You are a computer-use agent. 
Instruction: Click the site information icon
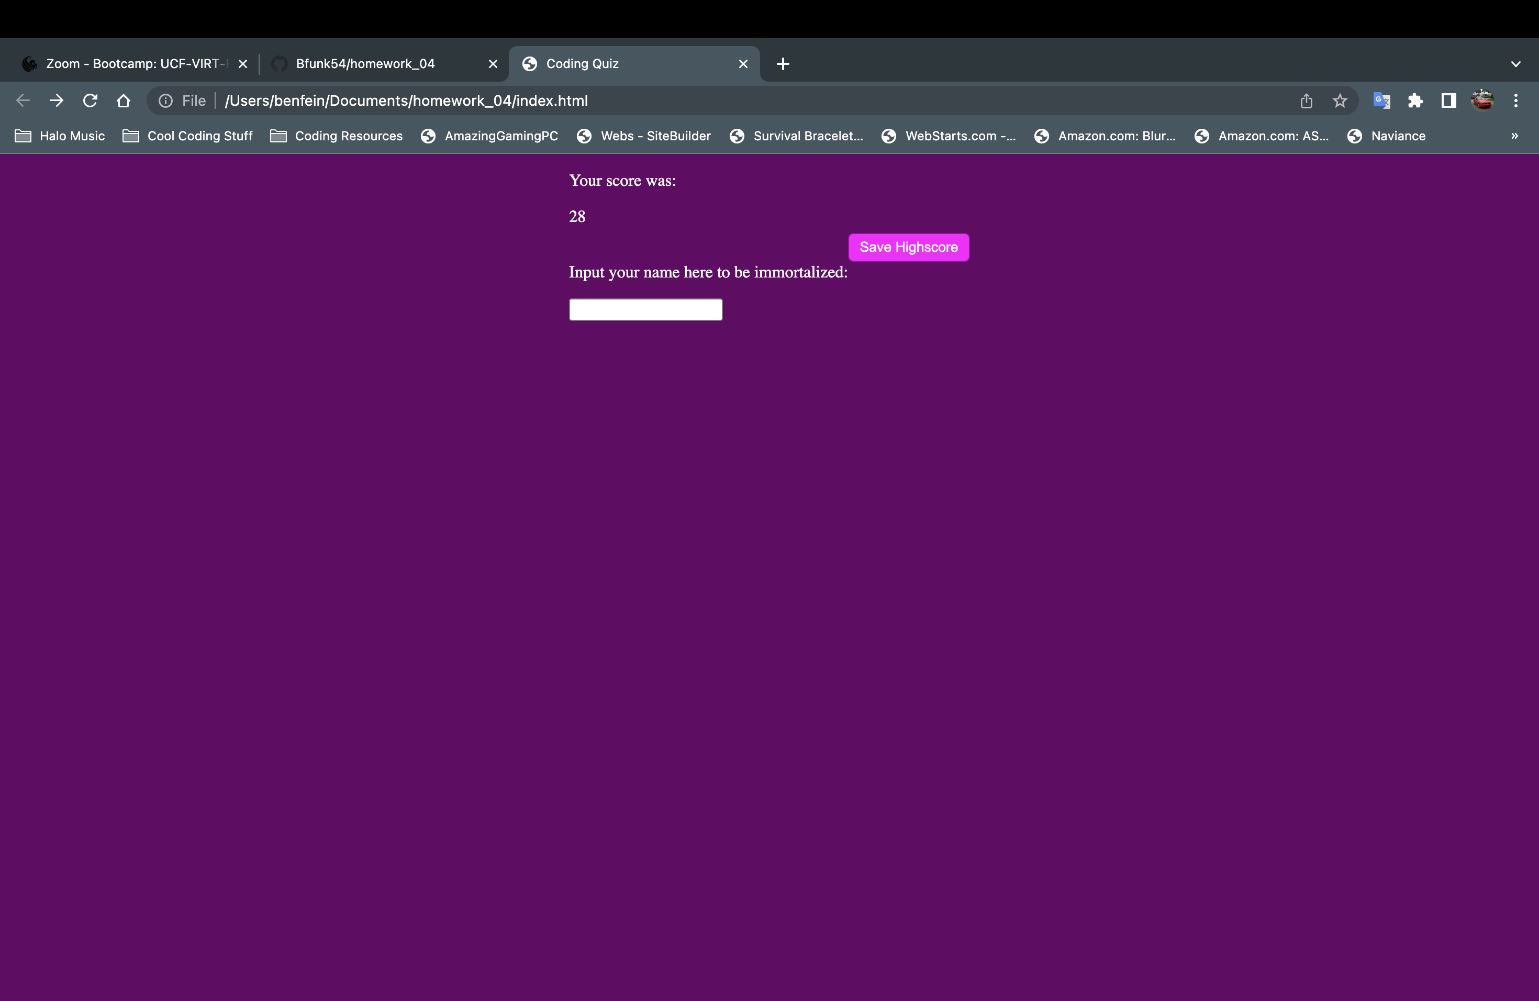point(165,101)
